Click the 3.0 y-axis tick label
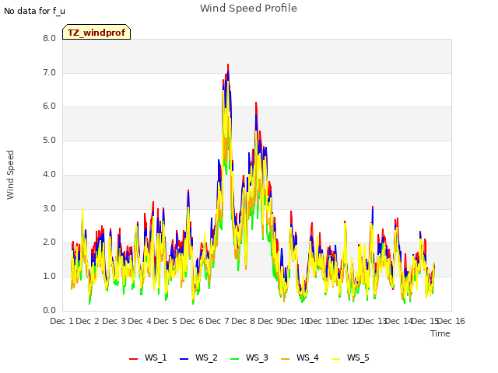The width and height of the screenshot is (498, 373). tap(49, 209)
